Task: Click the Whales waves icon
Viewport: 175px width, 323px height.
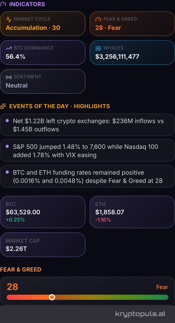Action: coord(98,48)
